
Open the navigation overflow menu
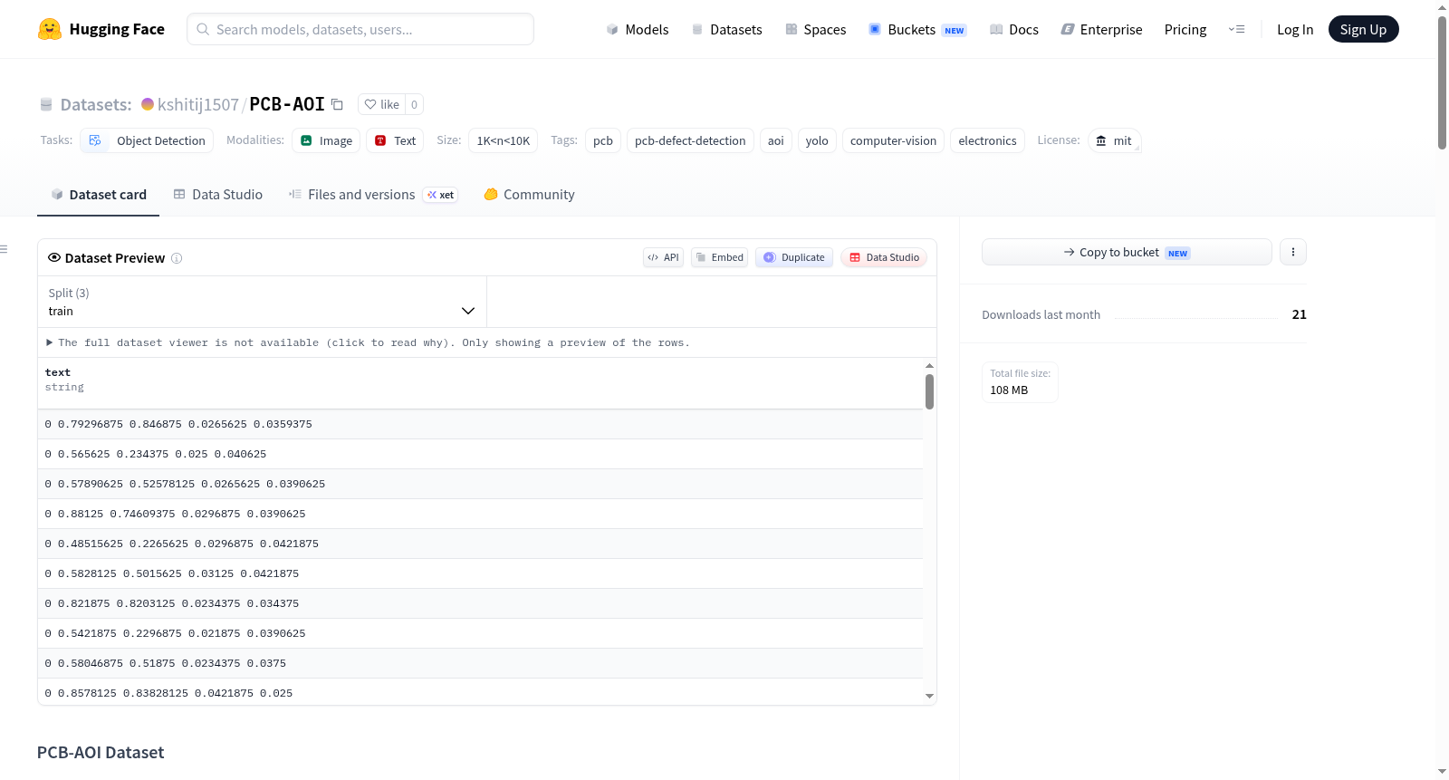click(x=1236, y=29)
